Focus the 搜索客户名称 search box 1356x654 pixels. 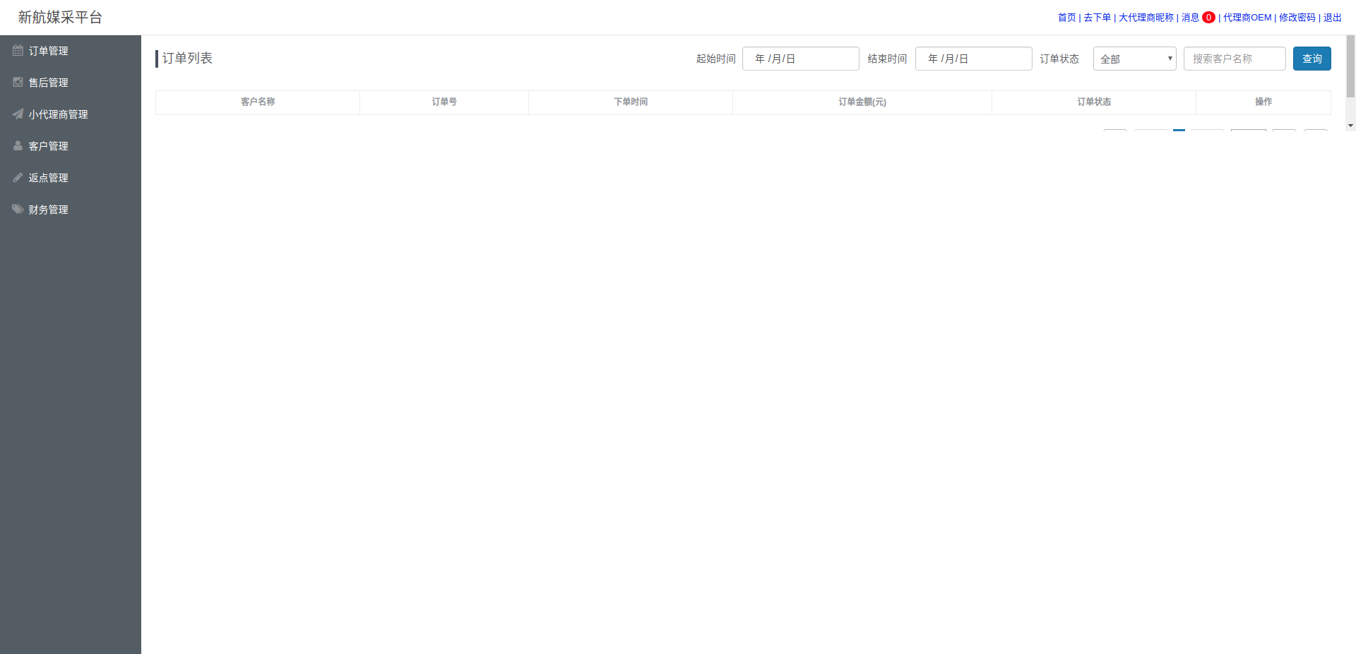point(1234,59)
